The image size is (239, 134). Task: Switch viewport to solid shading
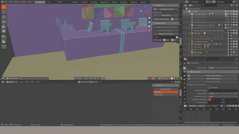tap(172, 79)
